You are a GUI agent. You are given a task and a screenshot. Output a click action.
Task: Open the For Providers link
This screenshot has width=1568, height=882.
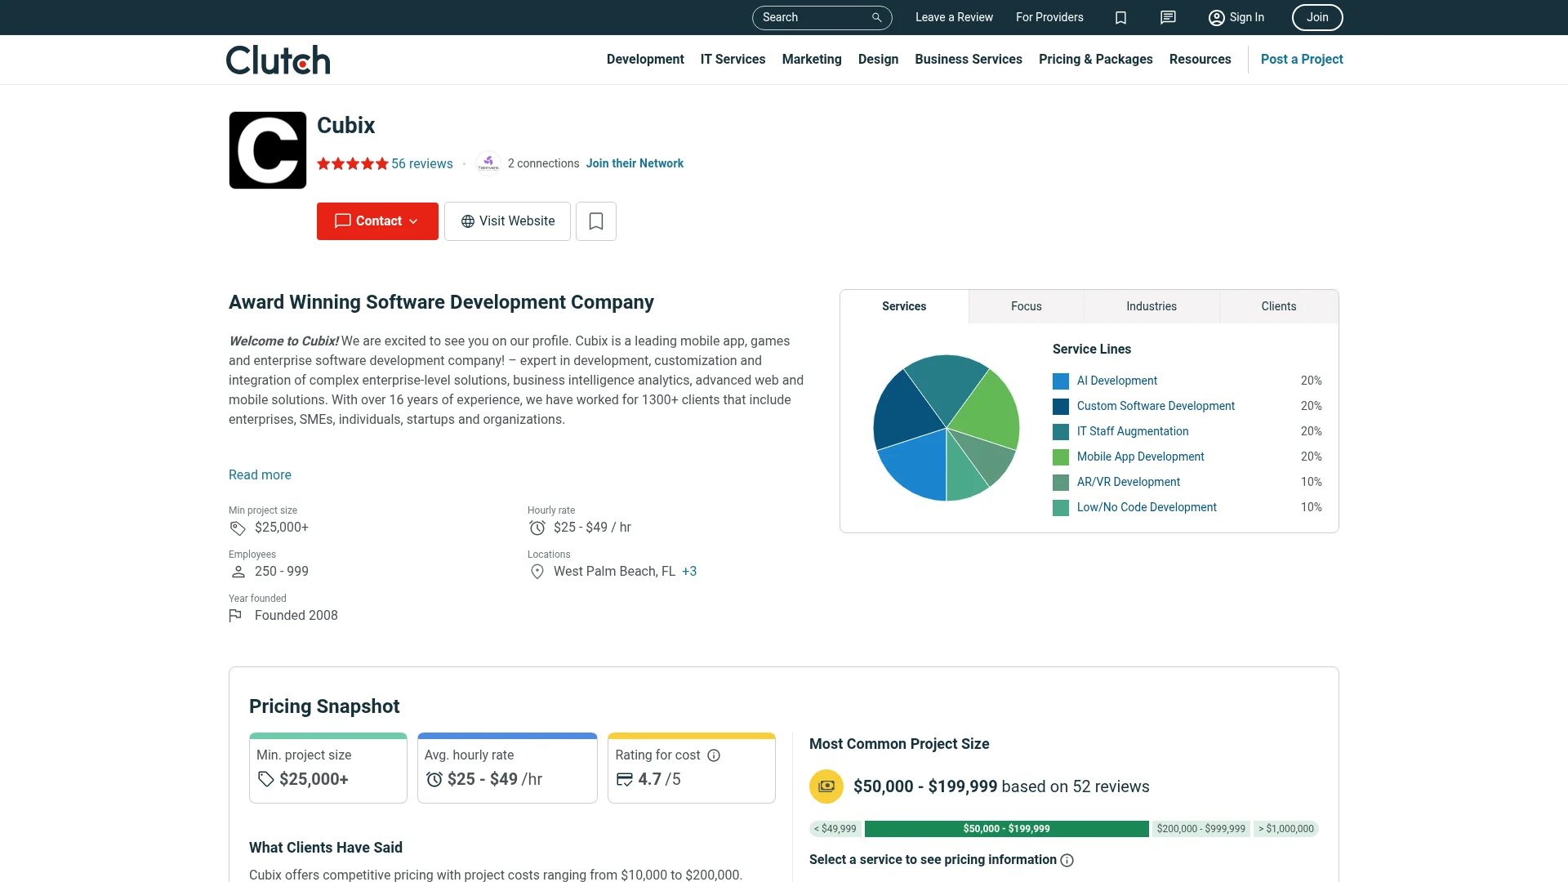tap(1049, 17)
